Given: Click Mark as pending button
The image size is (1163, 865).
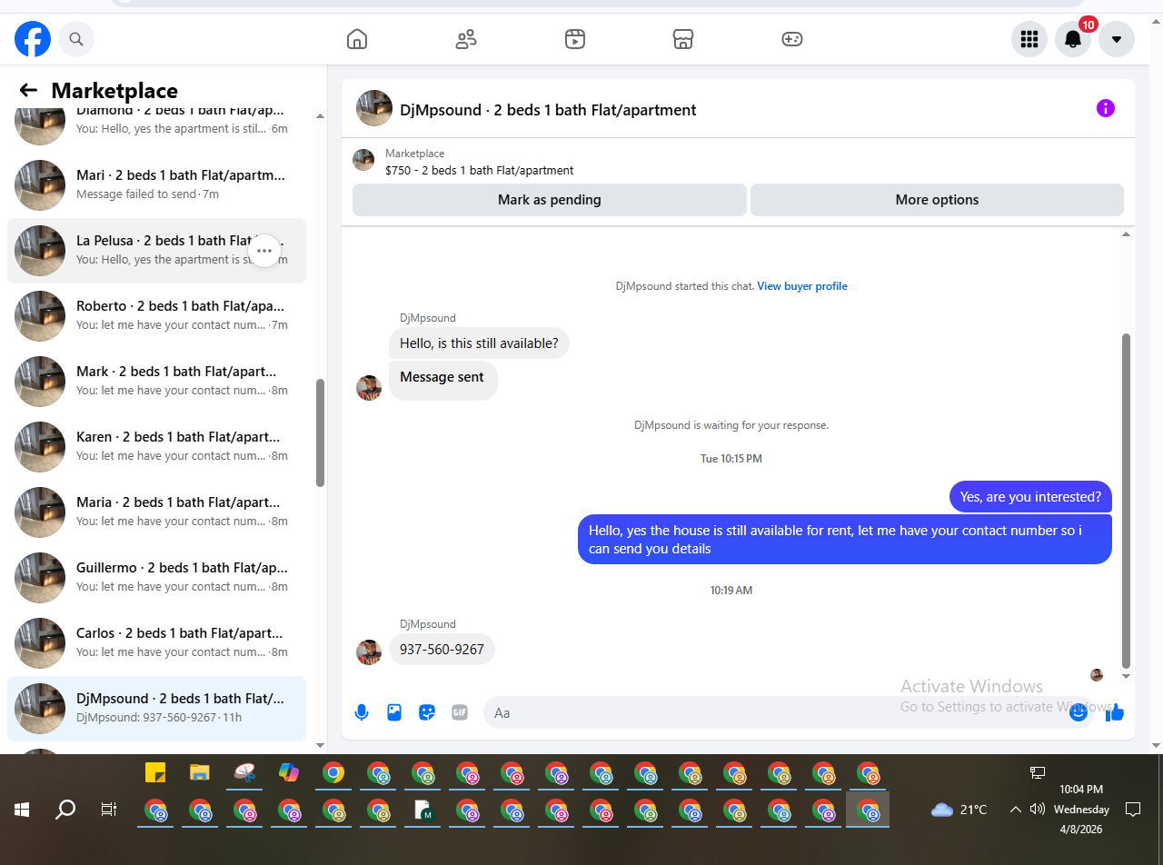Looking at the screenshot, I should (550, 200).
